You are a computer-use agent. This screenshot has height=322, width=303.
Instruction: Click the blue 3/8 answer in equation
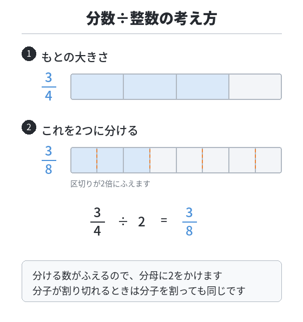point(189,222)
